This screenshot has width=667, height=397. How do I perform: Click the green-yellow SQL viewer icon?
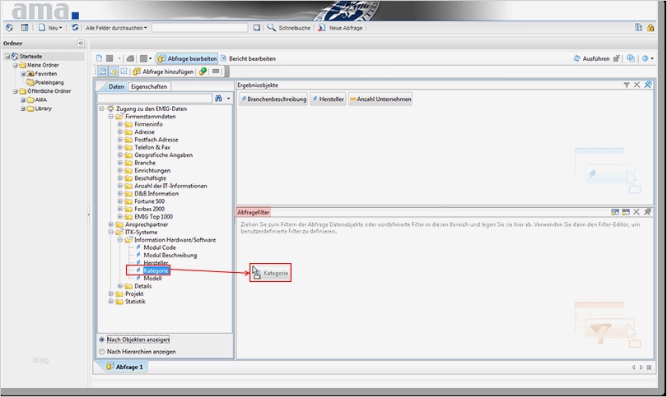coord(203,72)
